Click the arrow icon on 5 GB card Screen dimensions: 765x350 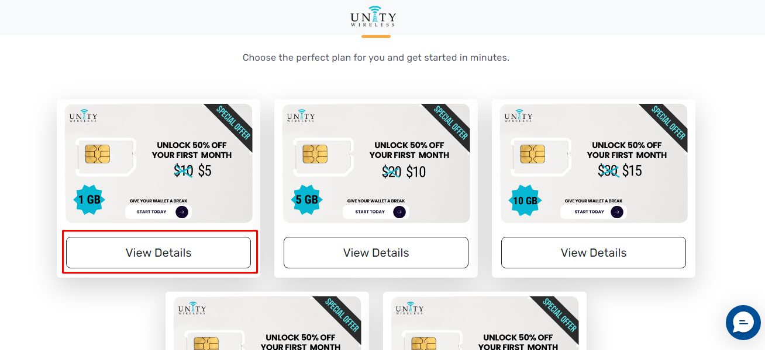click(x=399, y=212)
